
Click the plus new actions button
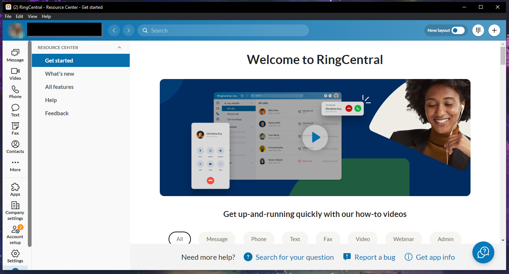494,30
